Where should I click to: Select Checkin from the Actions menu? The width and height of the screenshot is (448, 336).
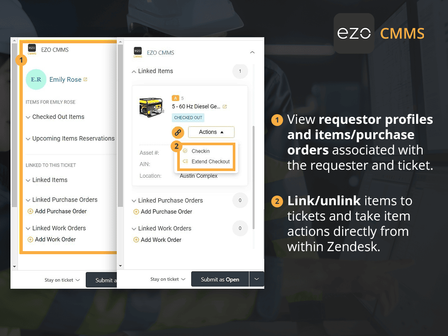click(x=200, y=151)
